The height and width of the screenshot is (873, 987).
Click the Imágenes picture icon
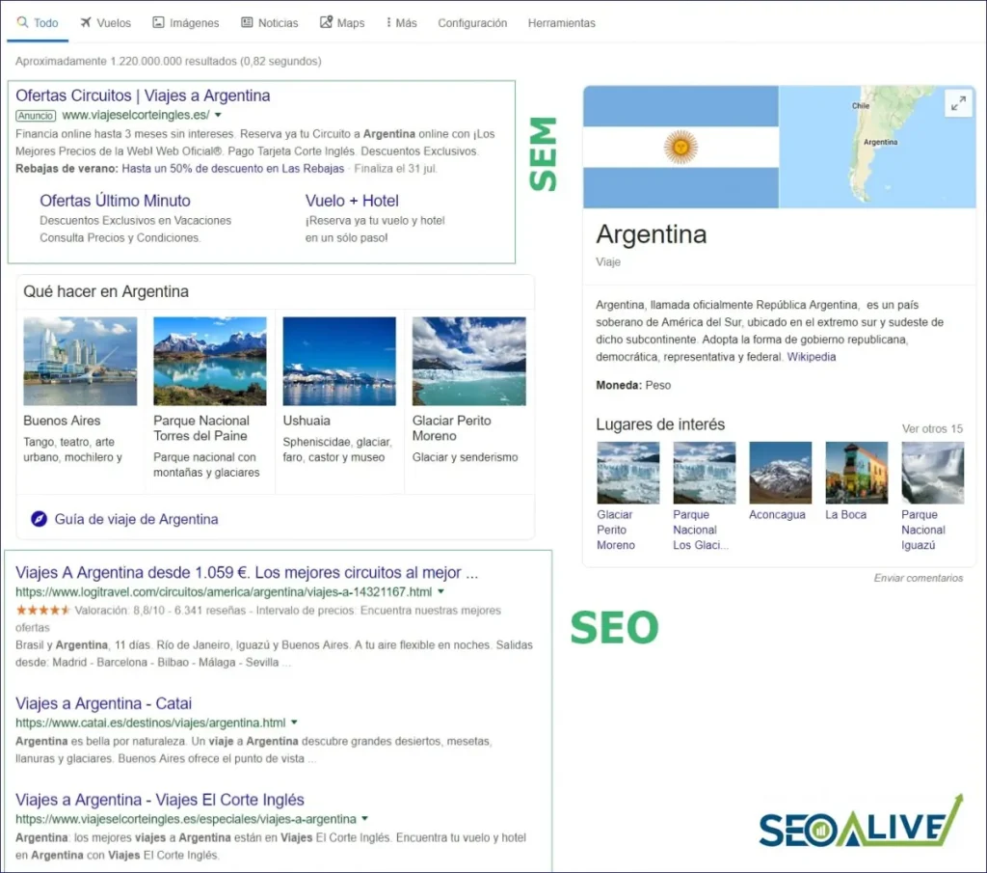click(x=158, y=23)
